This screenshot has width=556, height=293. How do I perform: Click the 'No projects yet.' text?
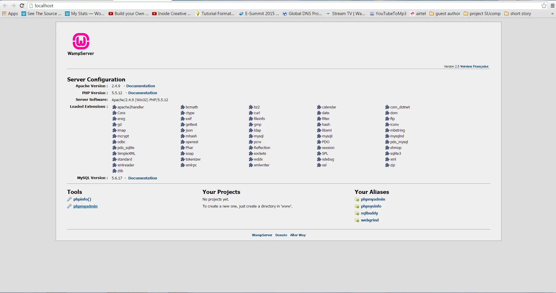[x=216, y=199]
